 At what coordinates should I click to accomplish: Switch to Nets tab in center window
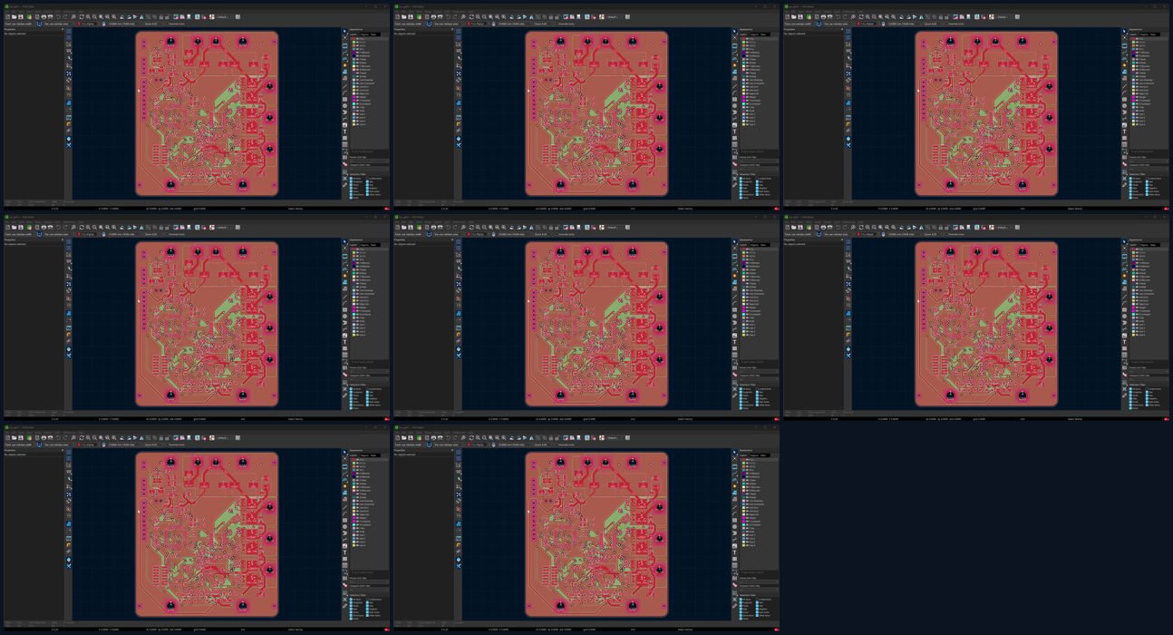point(762,245)
